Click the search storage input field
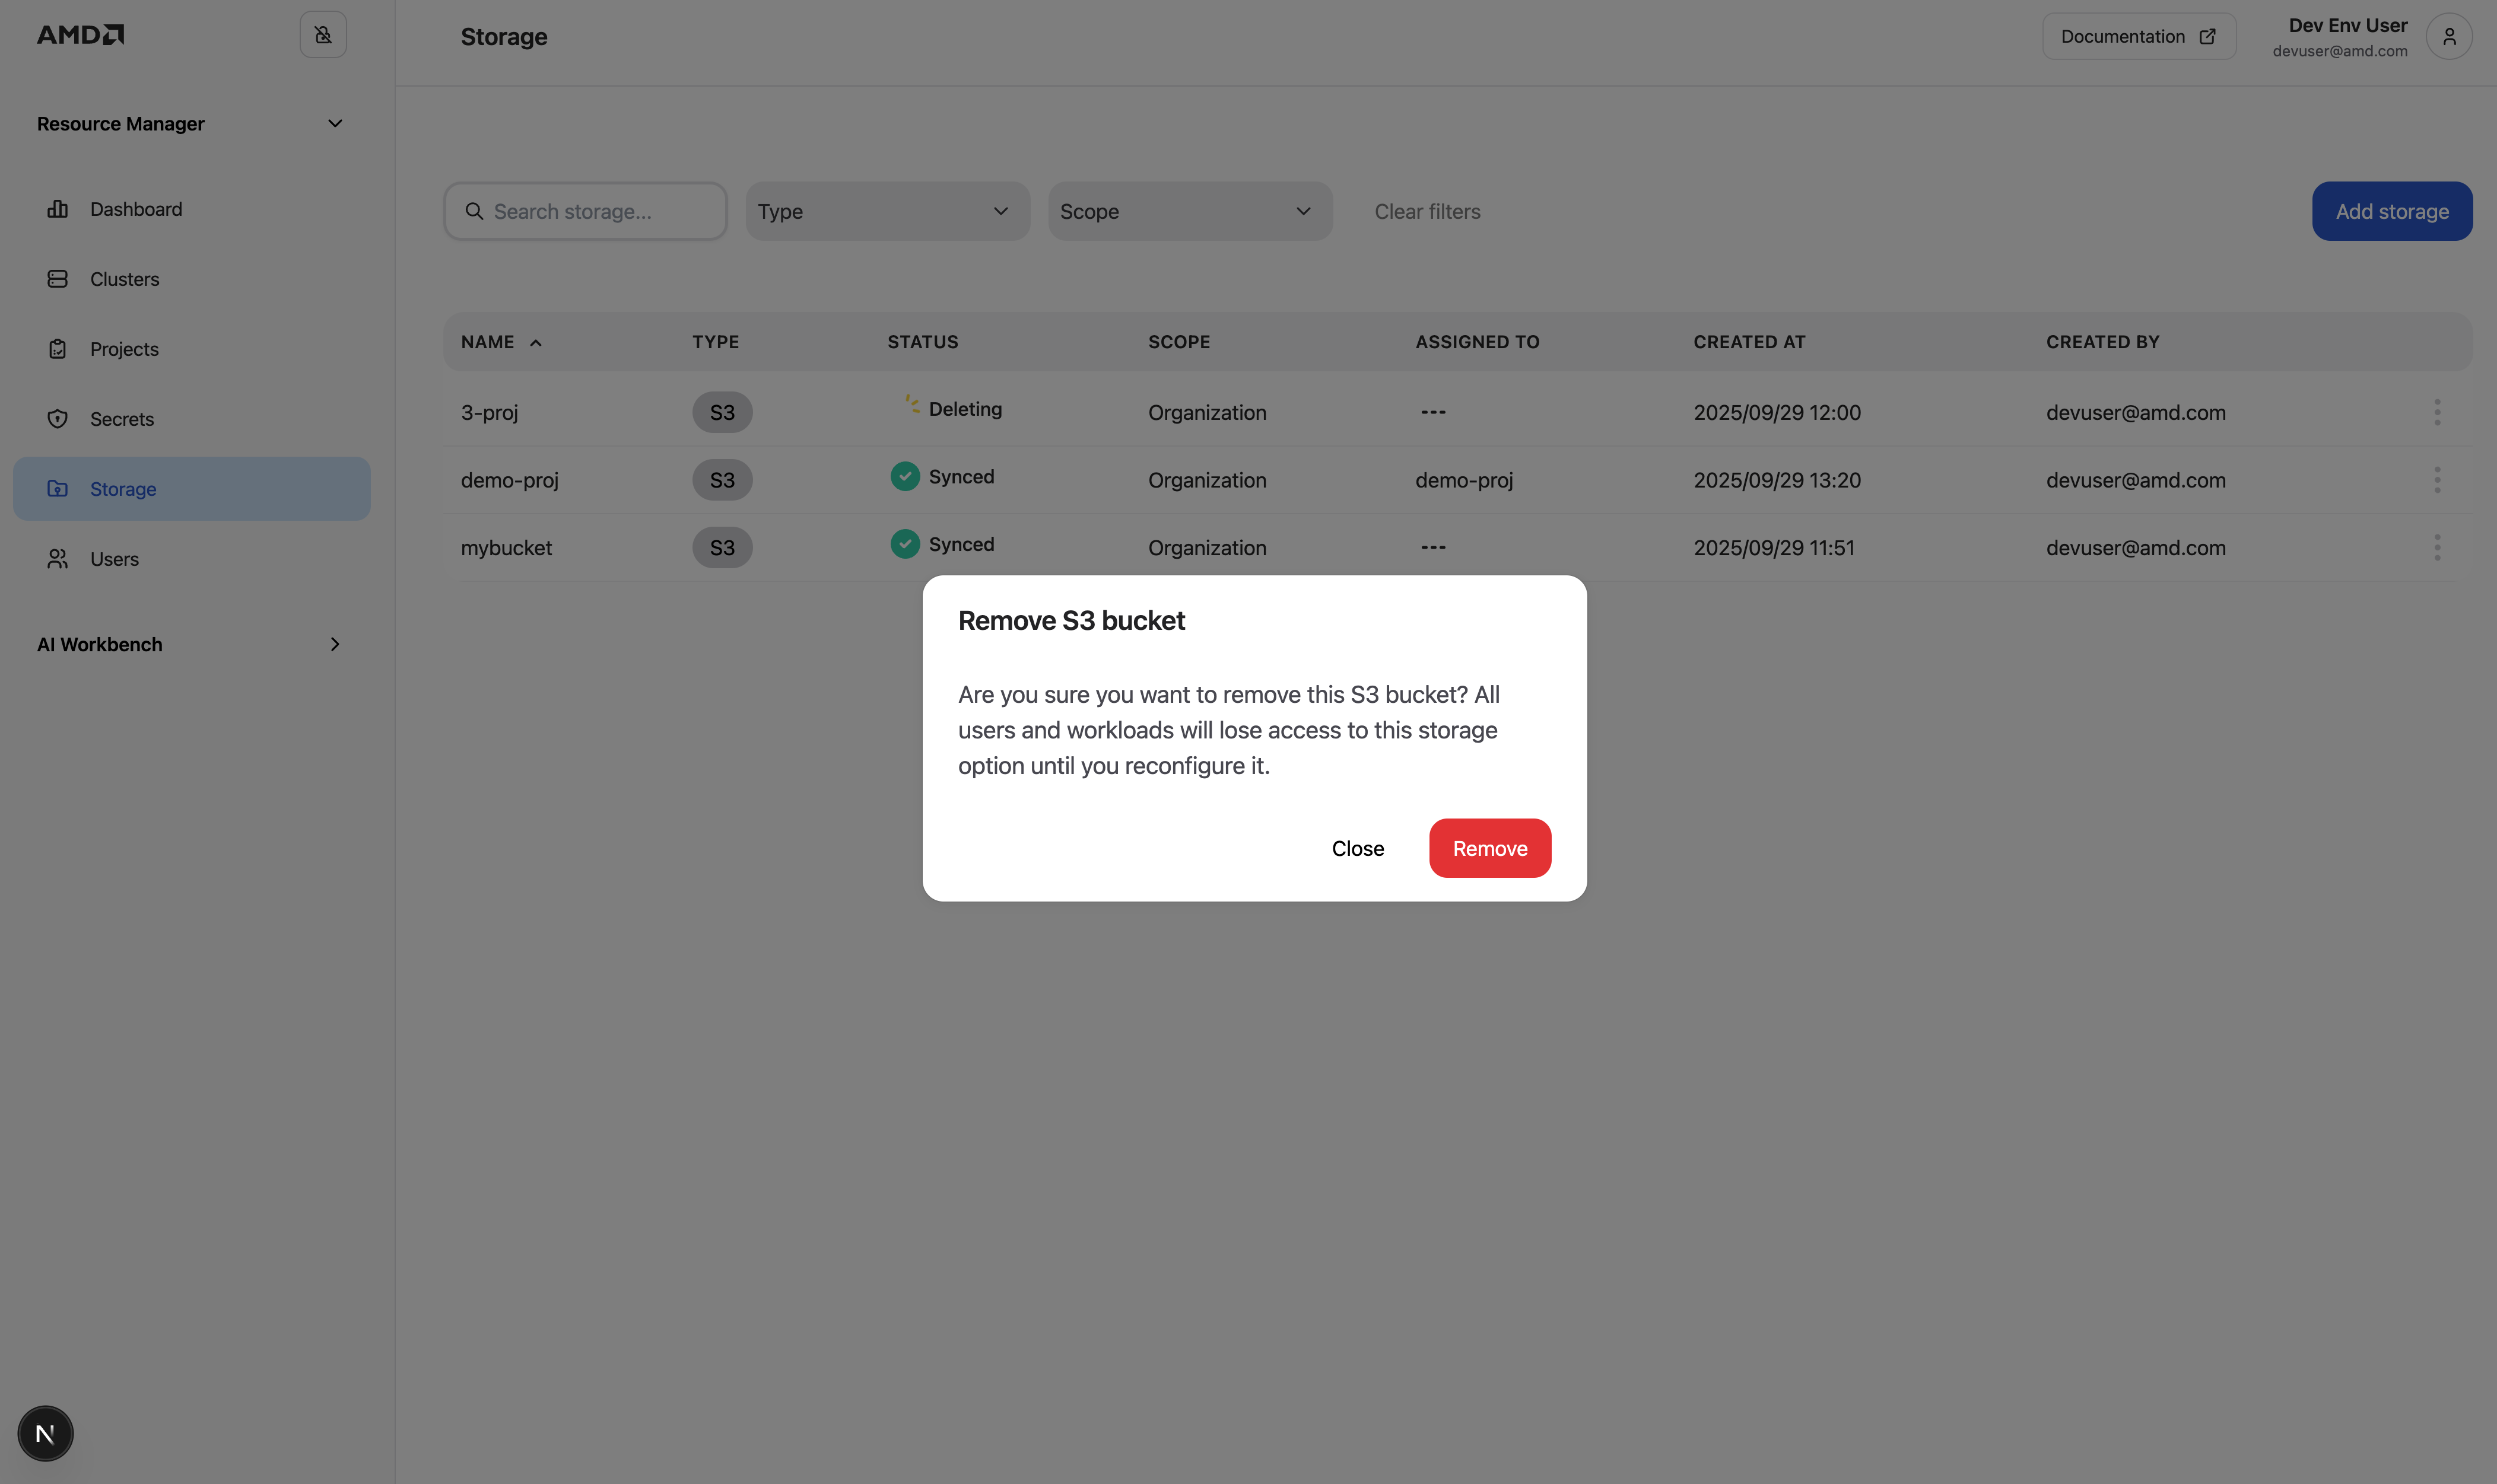This screenshot has height=1484, width=2497. click(x=585, y=211)
